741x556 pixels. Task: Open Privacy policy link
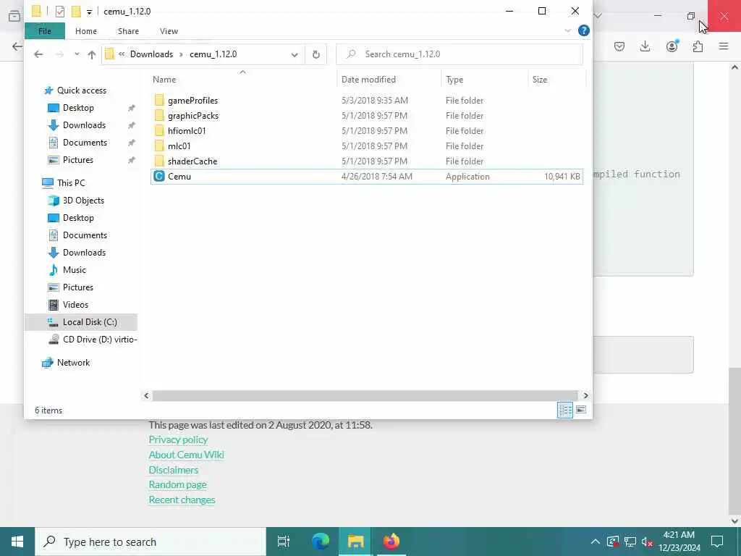point(178,439)
